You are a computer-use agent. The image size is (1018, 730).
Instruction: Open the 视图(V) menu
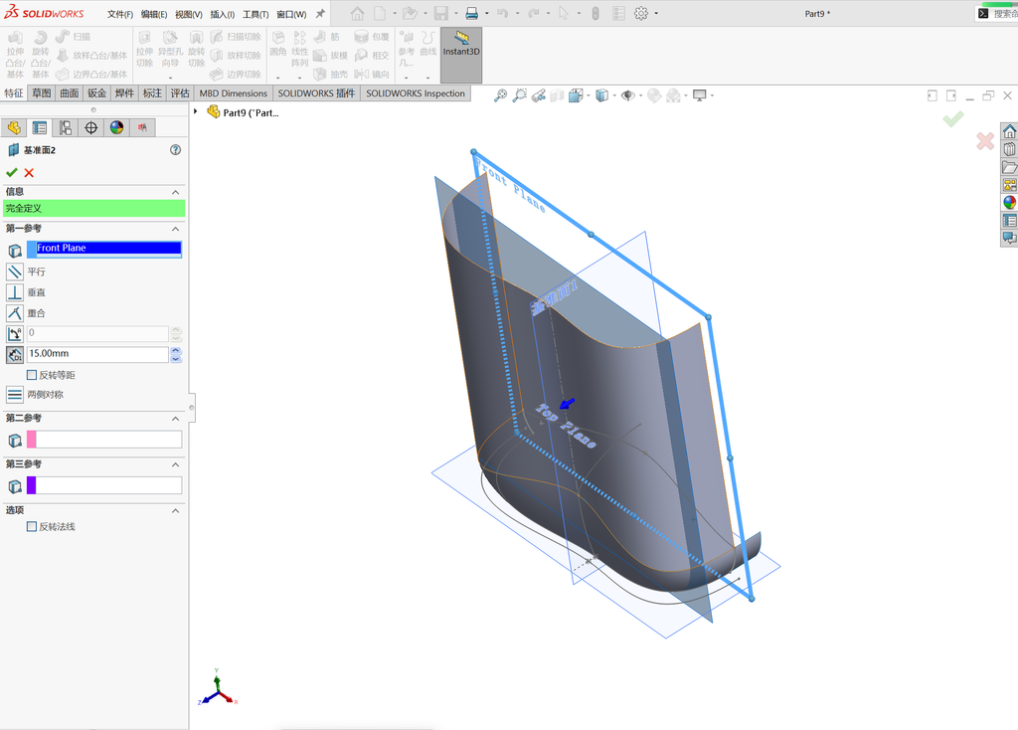click(x=188, y=14)
